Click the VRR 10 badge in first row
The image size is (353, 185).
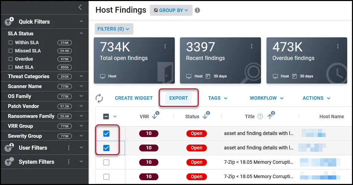[x=149, y=134]
